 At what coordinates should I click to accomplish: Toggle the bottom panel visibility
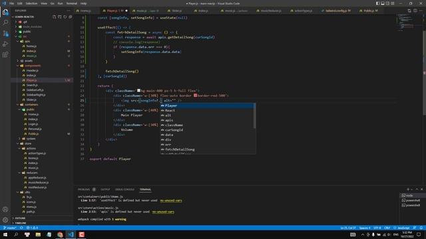click(x=383, y=3)
